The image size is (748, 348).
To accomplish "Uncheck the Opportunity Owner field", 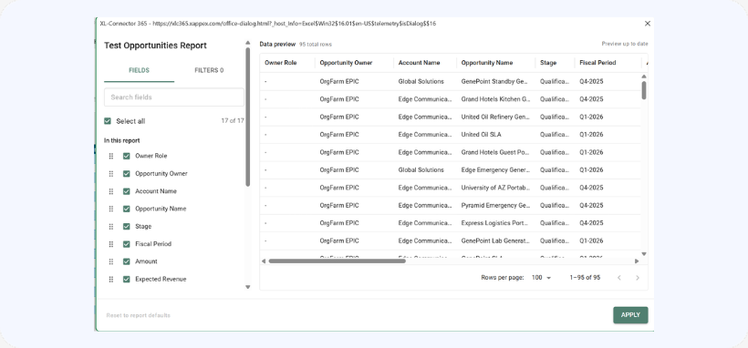I will [x=127, y=173].
